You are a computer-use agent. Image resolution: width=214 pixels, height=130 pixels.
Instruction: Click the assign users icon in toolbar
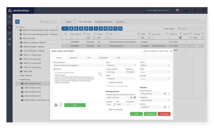pos(76,28)
